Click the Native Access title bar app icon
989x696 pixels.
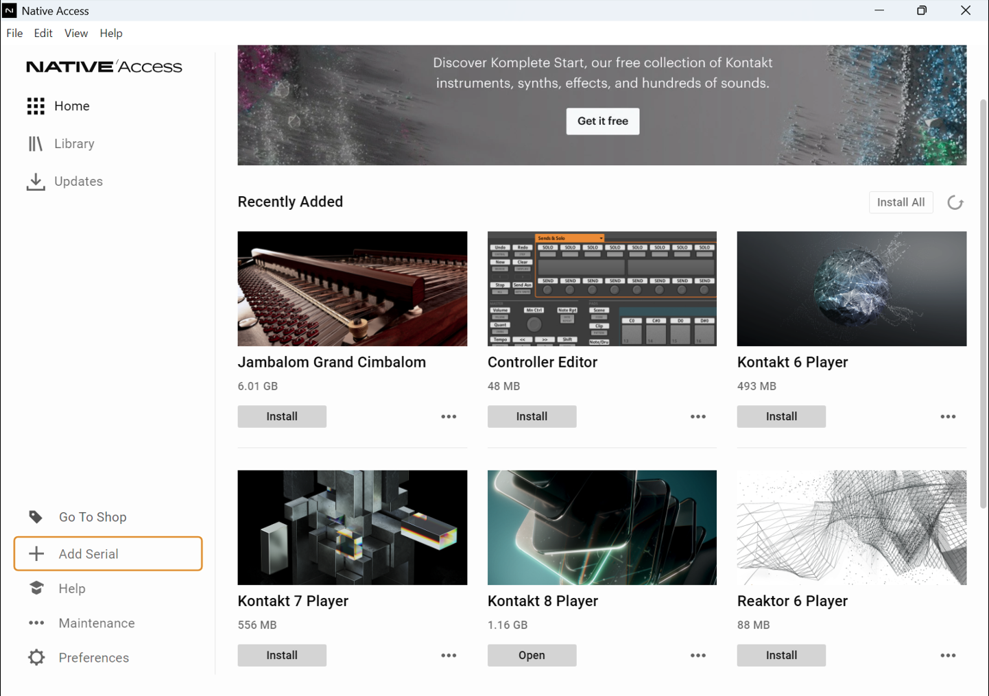pos(10,10)
